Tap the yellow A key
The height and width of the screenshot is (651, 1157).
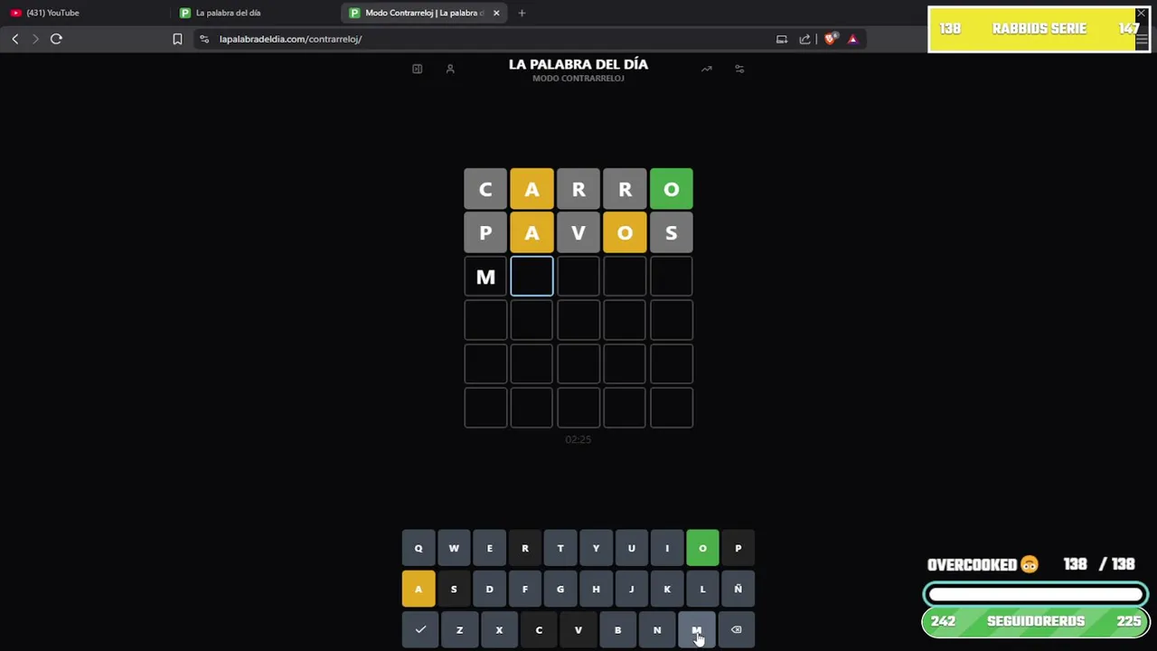(x=419, y=590)
